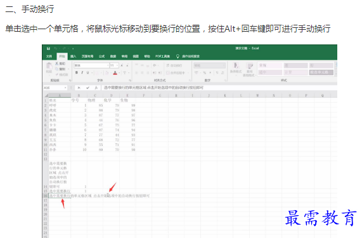Apply the 计算 cell style swatch
Image resolution: width=362 pixels, height=238 pixels.
(x=295, y=72)
